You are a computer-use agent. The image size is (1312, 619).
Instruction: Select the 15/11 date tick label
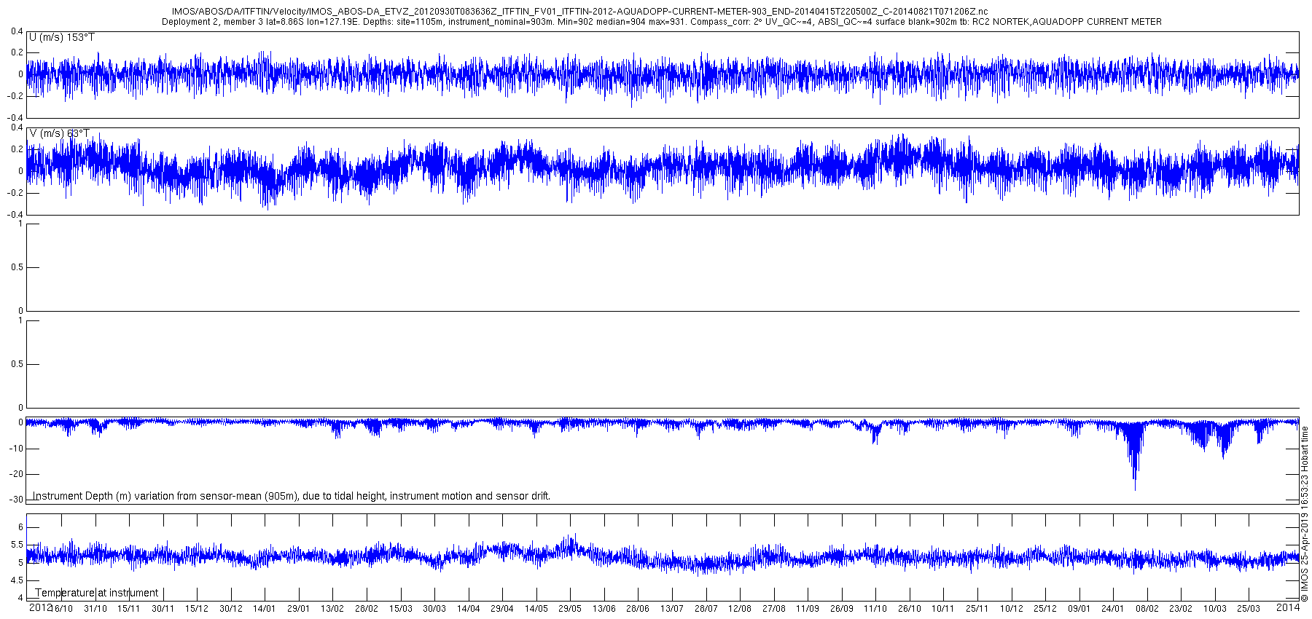point(129,609)
